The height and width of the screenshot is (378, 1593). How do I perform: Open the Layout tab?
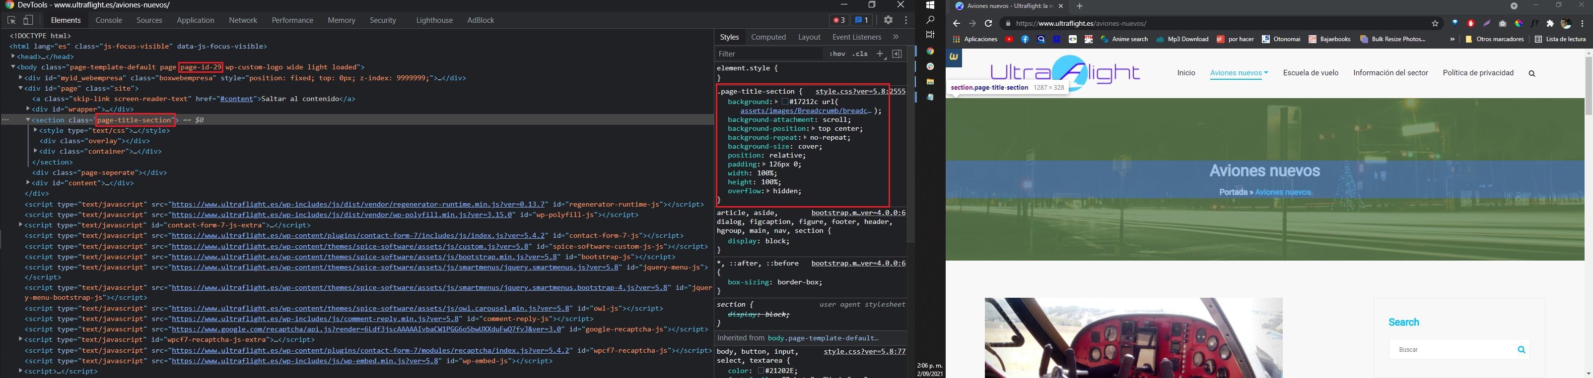810,38
